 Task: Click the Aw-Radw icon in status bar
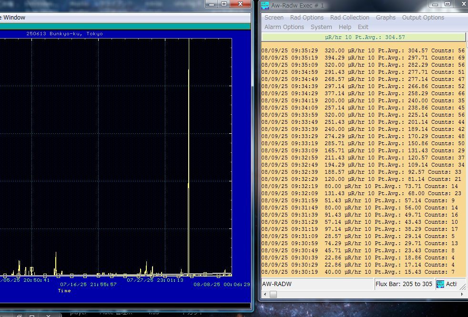[440, 284]
